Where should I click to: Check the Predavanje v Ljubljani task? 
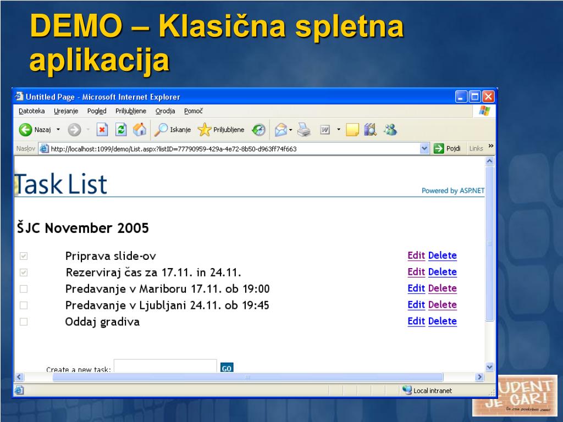coord(24,306)
